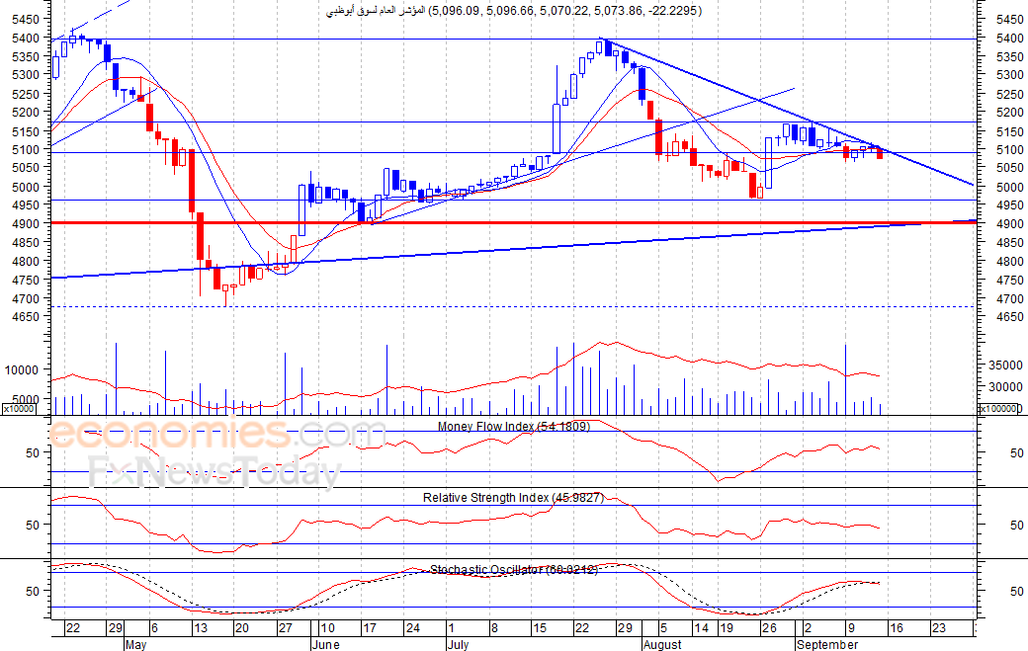The height and width of the screenshot is (651, 1028).
Task: Click 4900 on the right price axis
Action: point(1009,224)
